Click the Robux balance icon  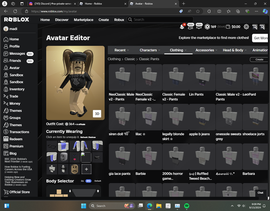pyautogui.click(x=207, y=27)
